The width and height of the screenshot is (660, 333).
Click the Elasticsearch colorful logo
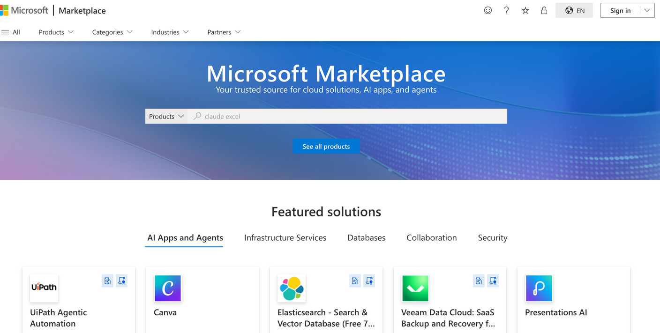pyautogui.click(x=291, y=288)
